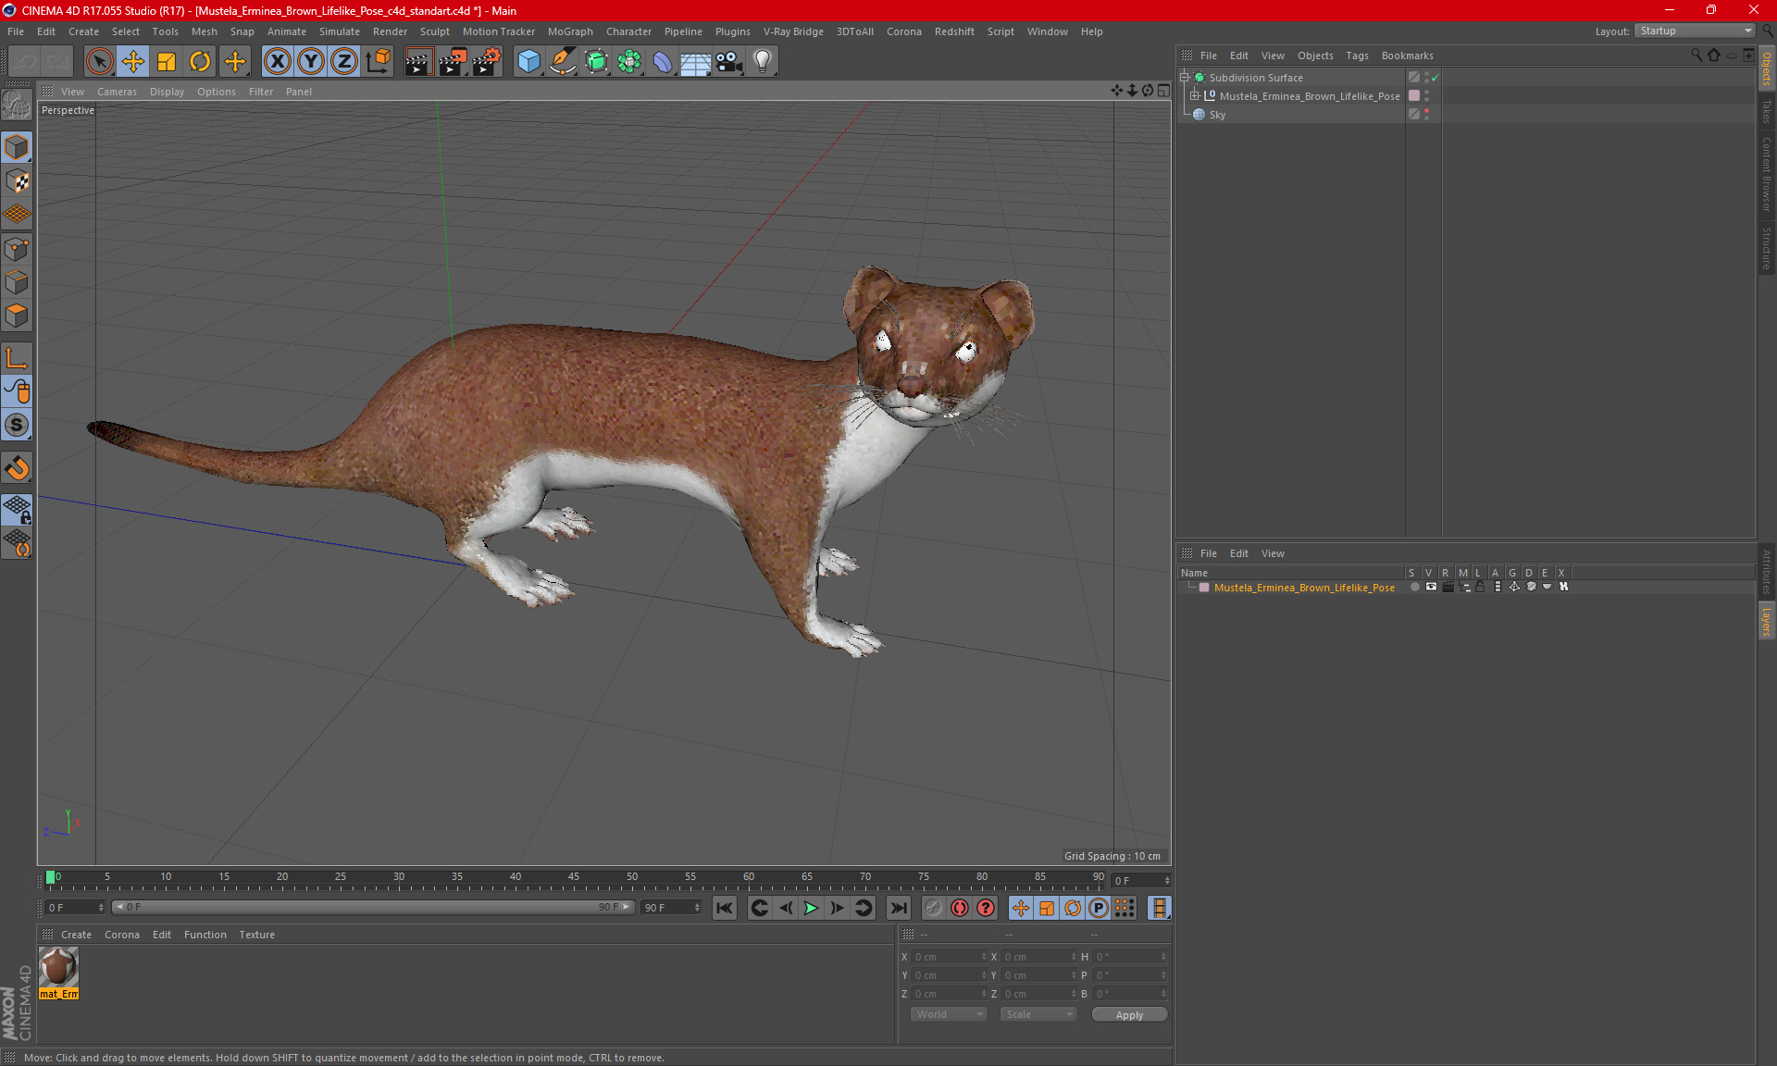This screenshot has height=1066, width=1777.
Task: Toggle Subdivision Surface enable checkmark
Action: (x=1435, y=78)
